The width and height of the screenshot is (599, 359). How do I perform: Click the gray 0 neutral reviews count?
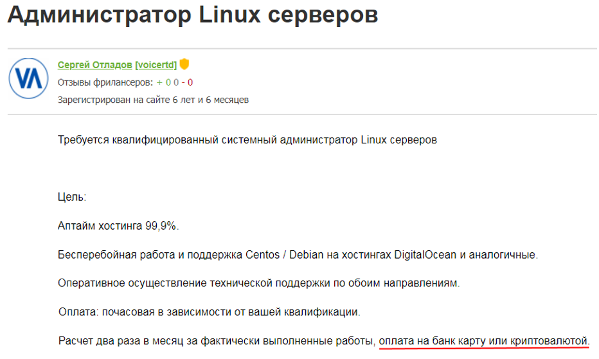pos(176,82)
